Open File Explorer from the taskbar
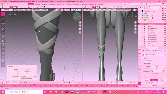167x94 pixels. point(51,92)
